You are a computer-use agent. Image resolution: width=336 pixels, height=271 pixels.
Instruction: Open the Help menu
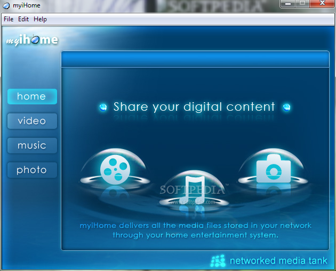(x=40, y=19)
